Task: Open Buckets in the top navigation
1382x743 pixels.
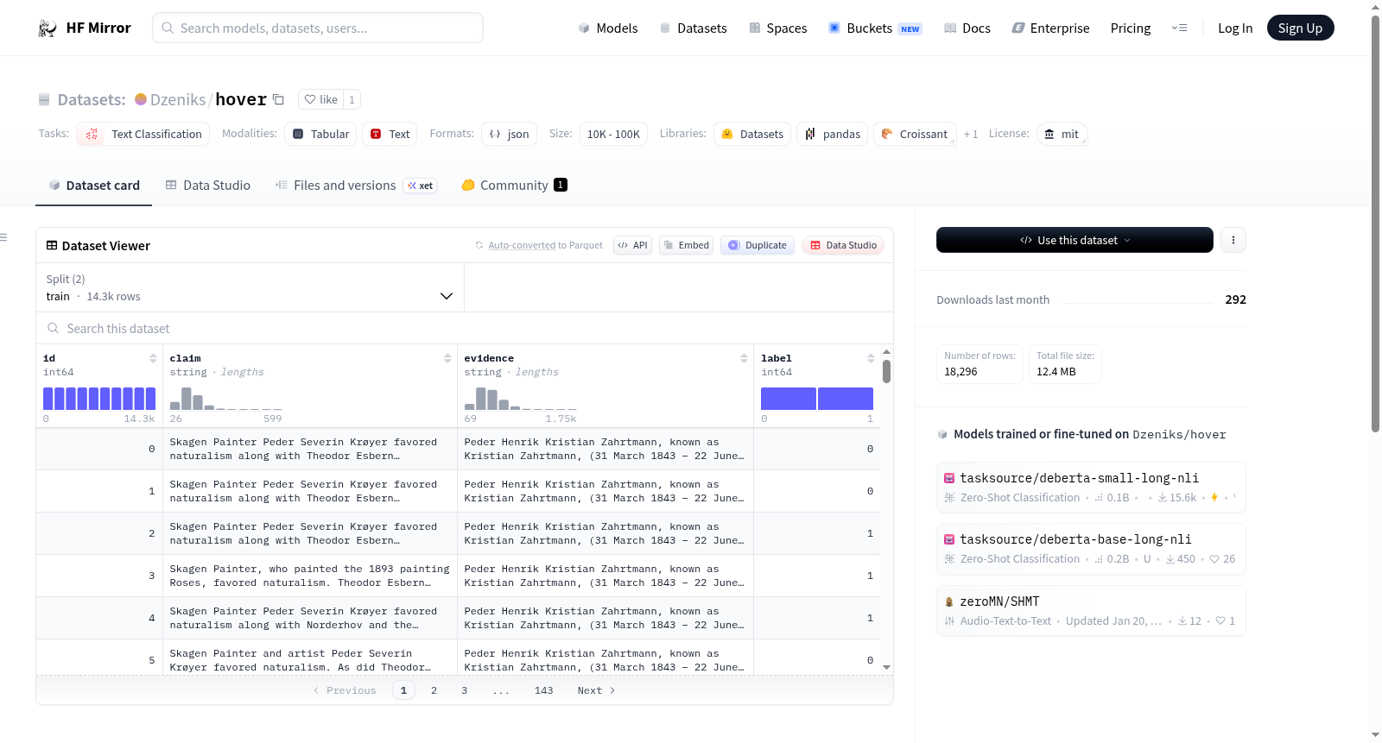Action: pos(875,28)
